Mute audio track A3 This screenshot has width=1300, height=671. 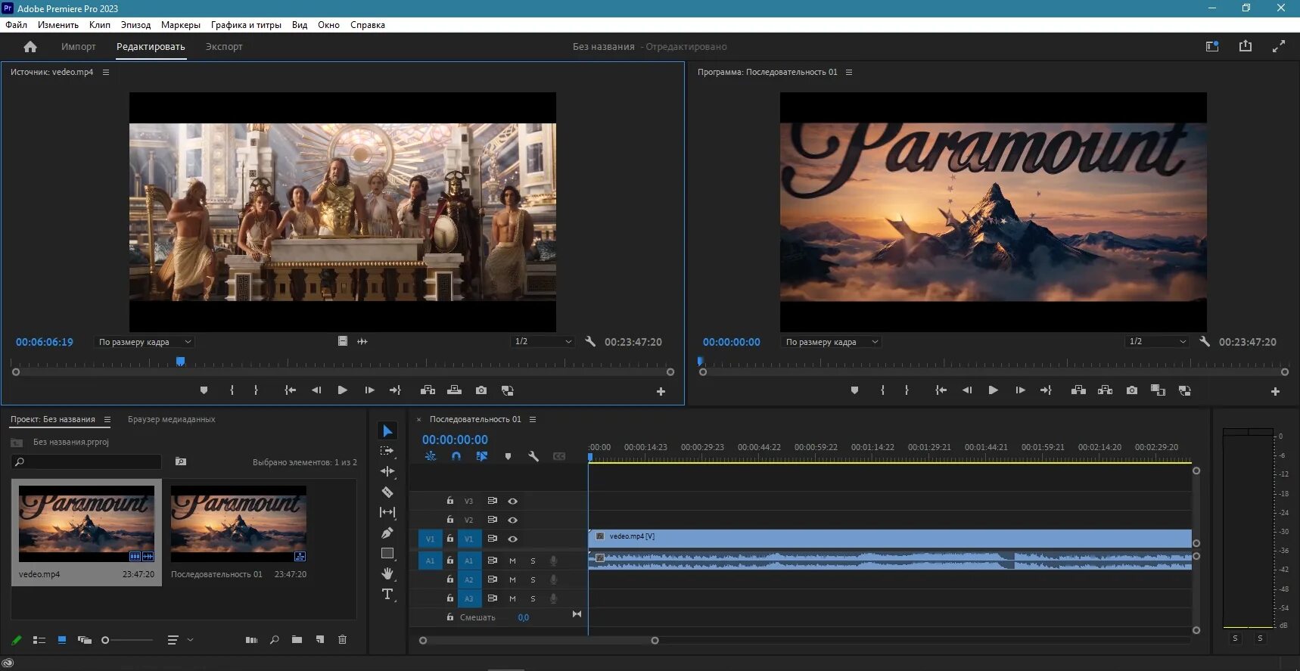point(512,598)
